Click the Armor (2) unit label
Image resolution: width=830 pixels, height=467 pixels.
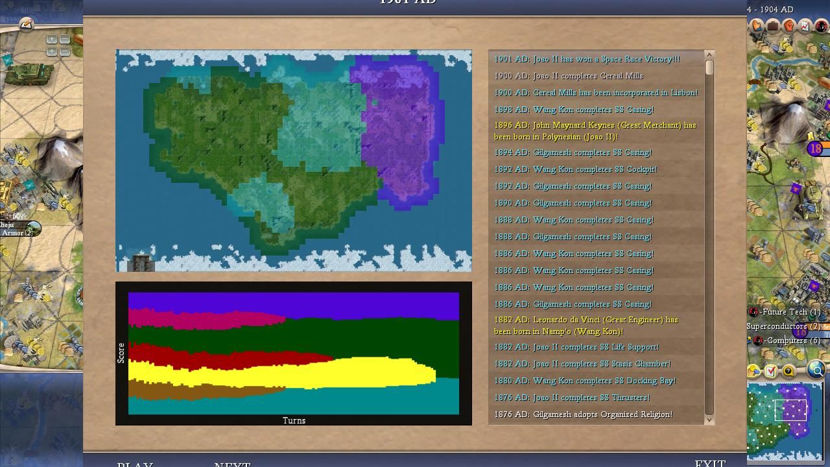pyautogui.click(x=17, y=233)
